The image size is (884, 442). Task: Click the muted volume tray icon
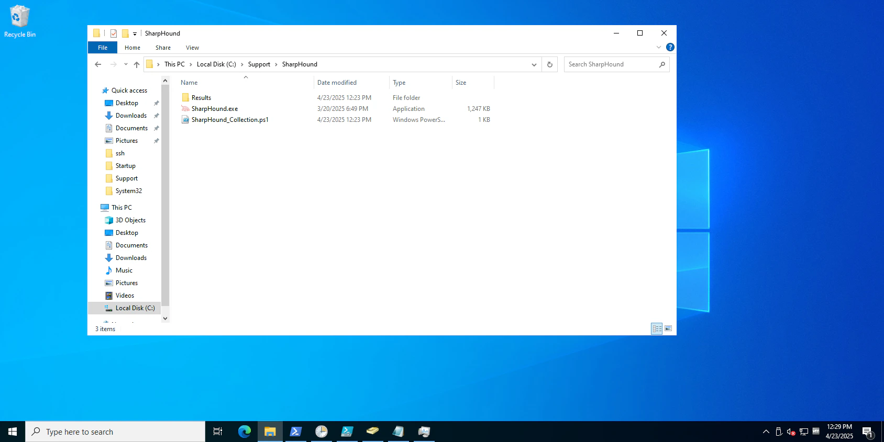pos(791,432)
